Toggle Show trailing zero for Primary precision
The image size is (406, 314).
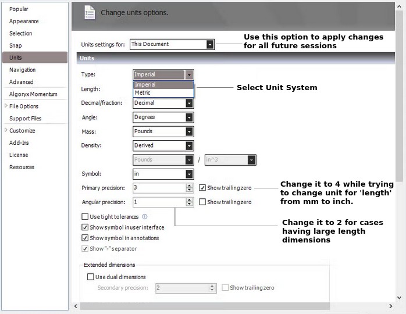pos(202,188)
